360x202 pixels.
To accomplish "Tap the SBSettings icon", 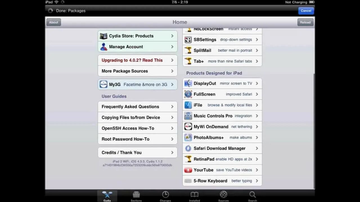I will (188, 40).
